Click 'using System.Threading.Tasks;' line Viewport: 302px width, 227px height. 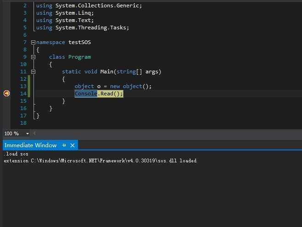(x=83, y=28)
